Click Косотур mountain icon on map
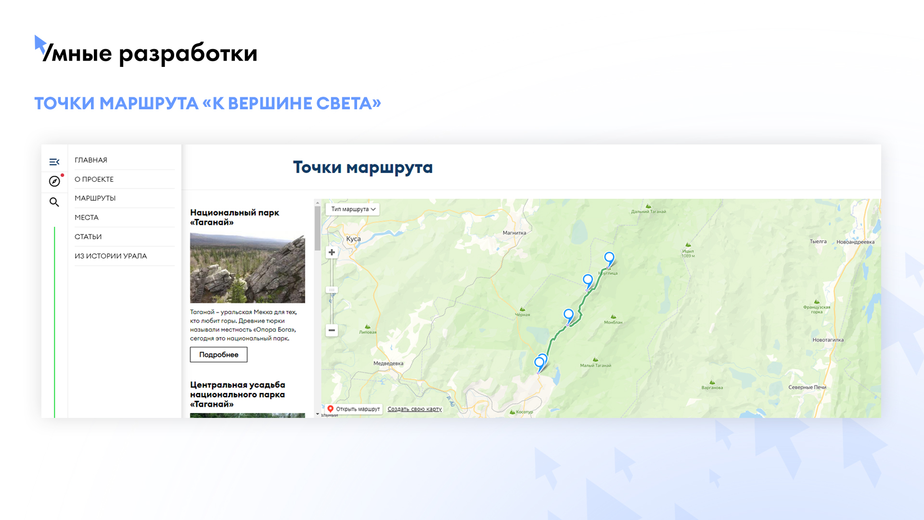 513,412
